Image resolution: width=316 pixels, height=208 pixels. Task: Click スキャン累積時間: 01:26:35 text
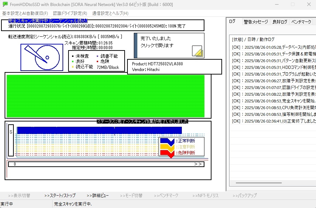(x=89, y=43)
